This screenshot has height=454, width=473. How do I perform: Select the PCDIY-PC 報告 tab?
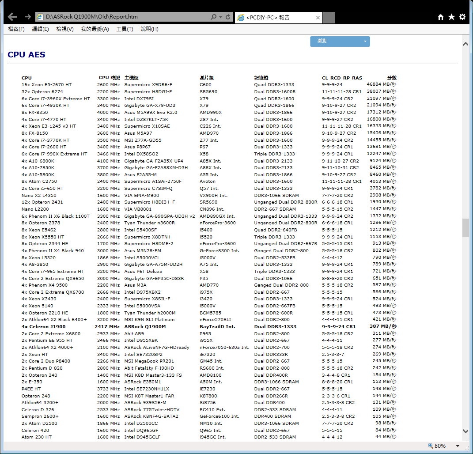click(278, 18)
